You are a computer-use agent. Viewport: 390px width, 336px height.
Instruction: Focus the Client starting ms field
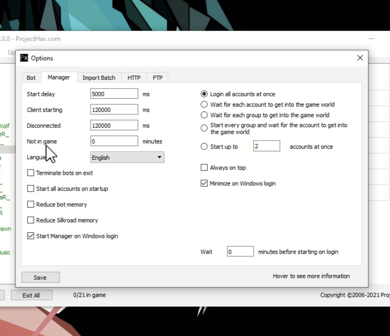pyautogui.click(x=114, y=110)
